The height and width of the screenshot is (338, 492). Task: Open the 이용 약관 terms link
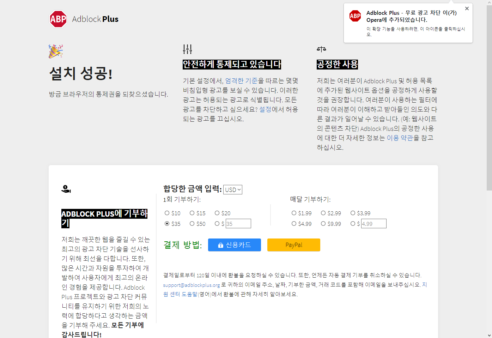click(x=400, y=138)
